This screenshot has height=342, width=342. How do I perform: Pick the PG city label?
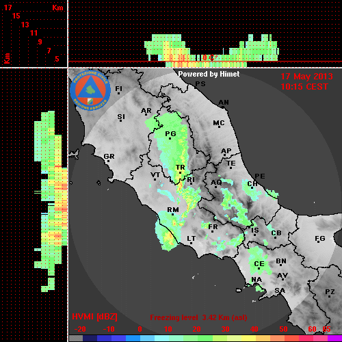(170, 134)
